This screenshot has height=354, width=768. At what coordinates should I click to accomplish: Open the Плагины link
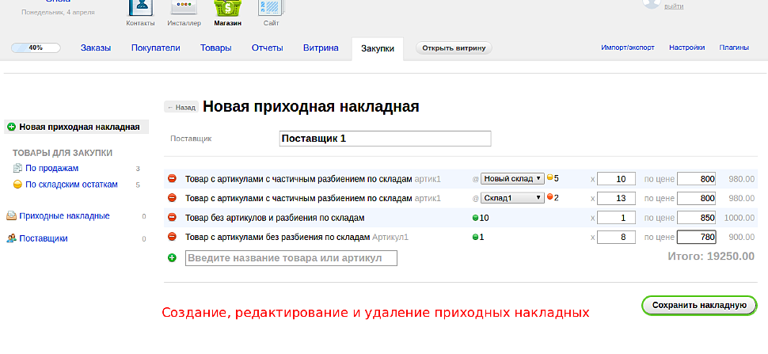click(734, 48)
